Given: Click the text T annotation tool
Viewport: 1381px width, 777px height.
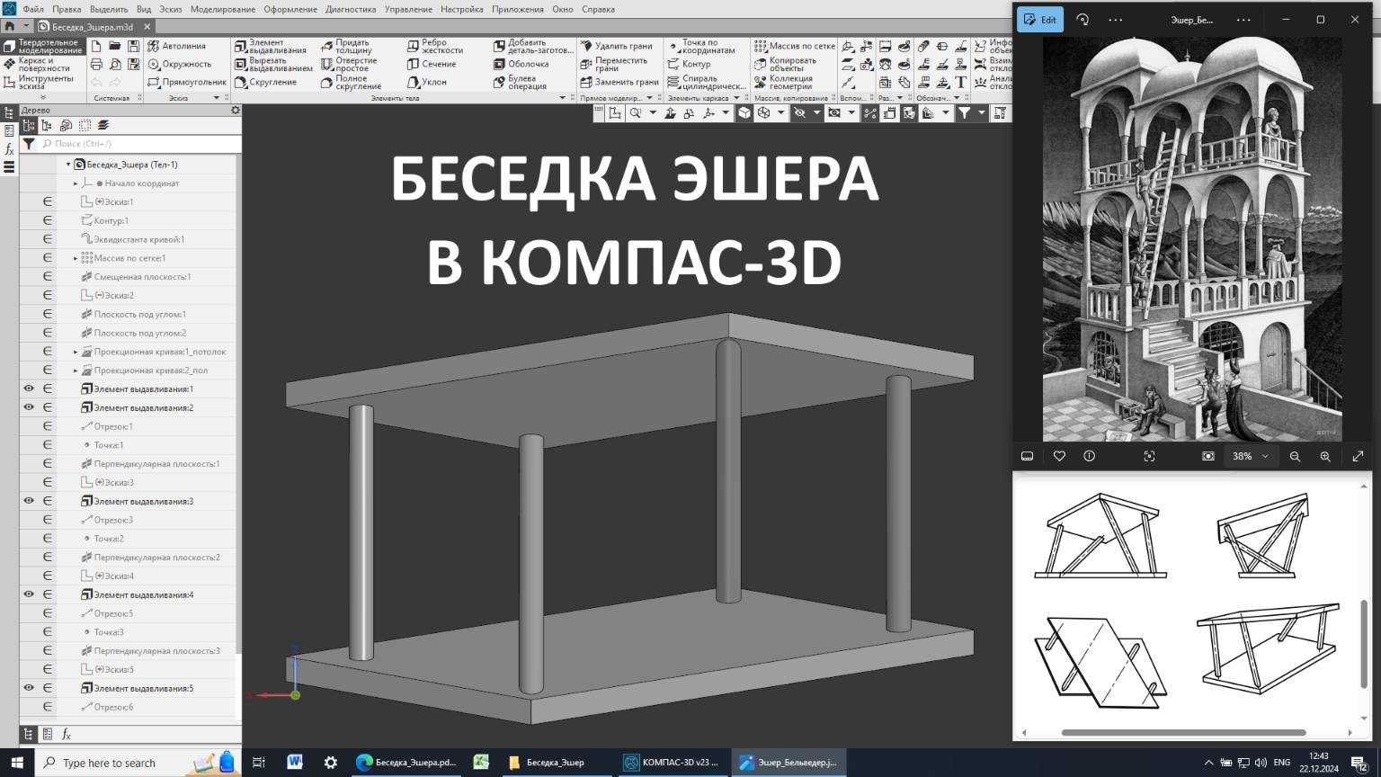Looking at the screenshot, I should [x=961, y=82].
